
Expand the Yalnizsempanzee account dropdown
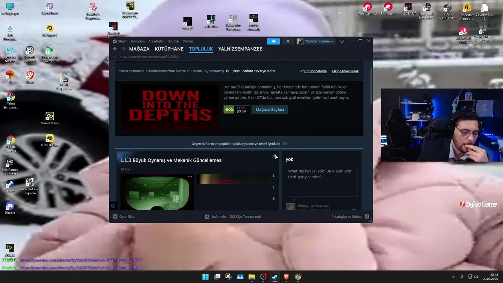tap(332, 41)
